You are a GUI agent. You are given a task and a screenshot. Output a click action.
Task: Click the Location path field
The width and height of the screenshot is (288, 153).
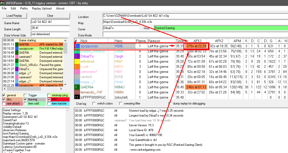pyautogui.click(x=195, y=16)
